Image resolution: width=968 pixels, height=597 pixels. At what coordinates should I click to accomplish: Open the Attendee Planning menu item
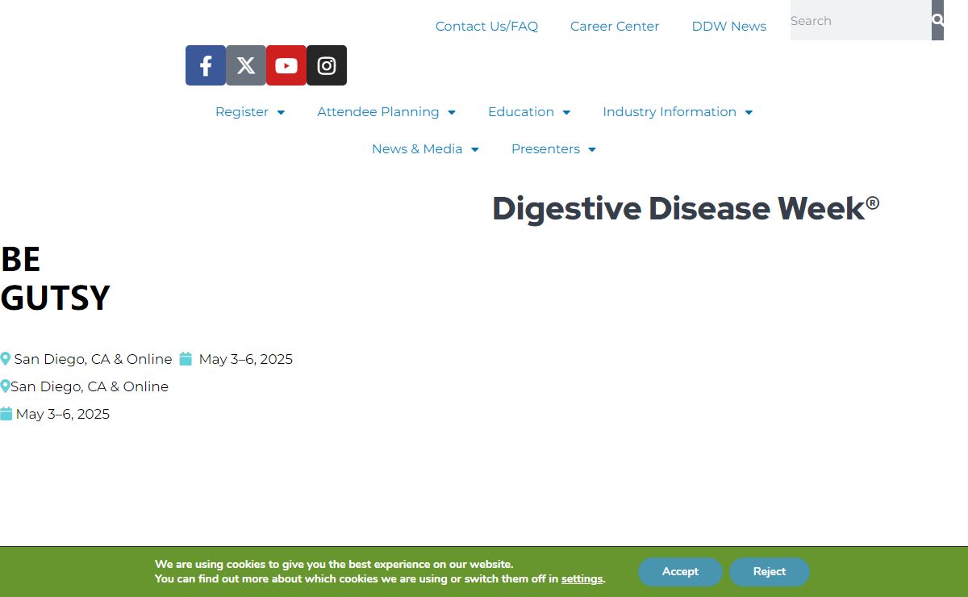[378, 112]
